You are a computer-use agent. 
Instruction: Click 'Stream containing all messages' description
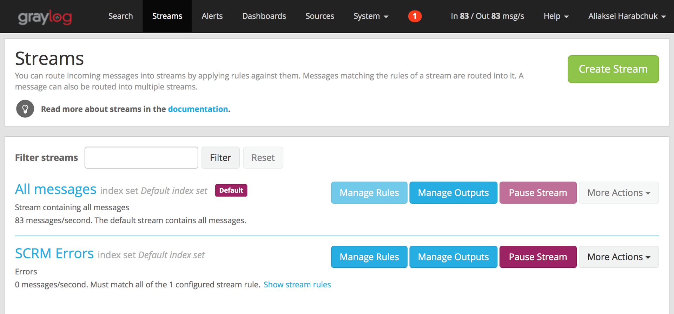(x=72, y=207)
